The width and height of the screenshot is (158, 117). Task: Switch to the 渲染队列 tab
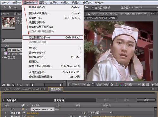[55, 89]
